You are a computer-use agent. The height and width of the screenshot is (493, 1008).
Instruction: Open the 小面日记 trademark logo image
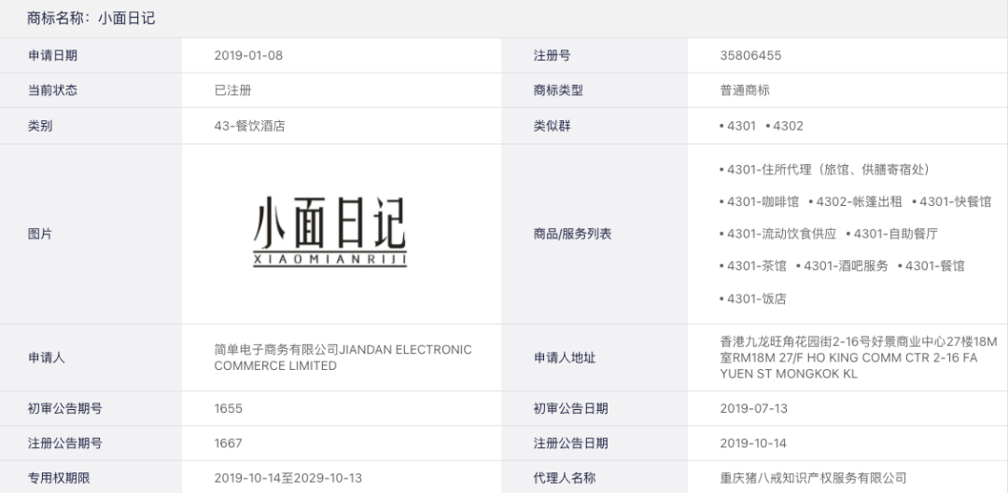[x=329, y=232]
